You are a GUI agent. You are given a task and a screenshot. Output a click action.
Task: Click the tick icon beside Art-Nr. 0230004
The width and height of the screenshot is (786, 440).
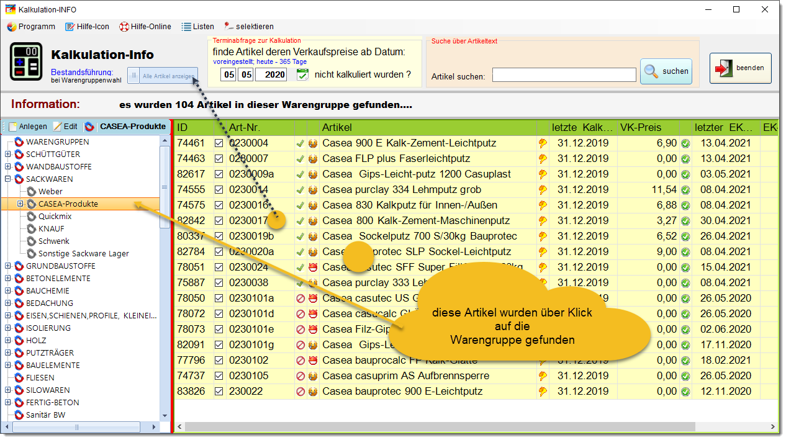[300, 143]
